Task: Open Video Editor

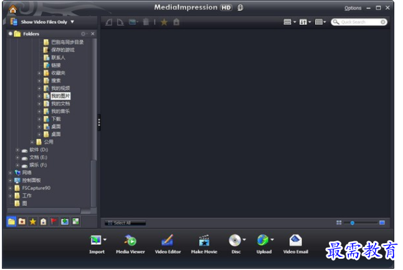Action: click(168, 244)
